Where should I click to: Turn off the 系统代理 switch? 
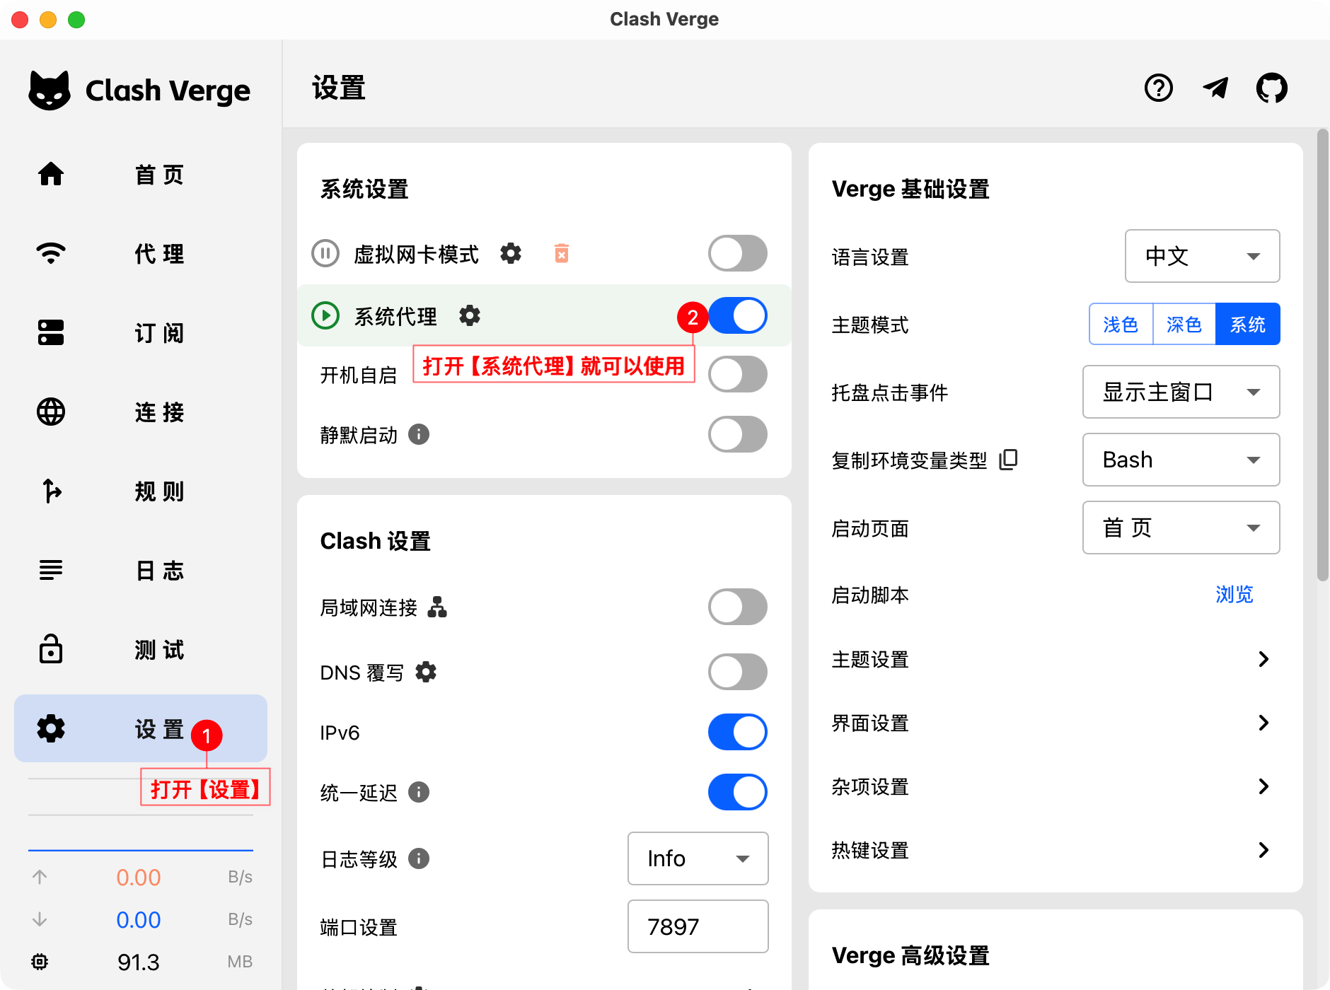[x=738, y=315]
